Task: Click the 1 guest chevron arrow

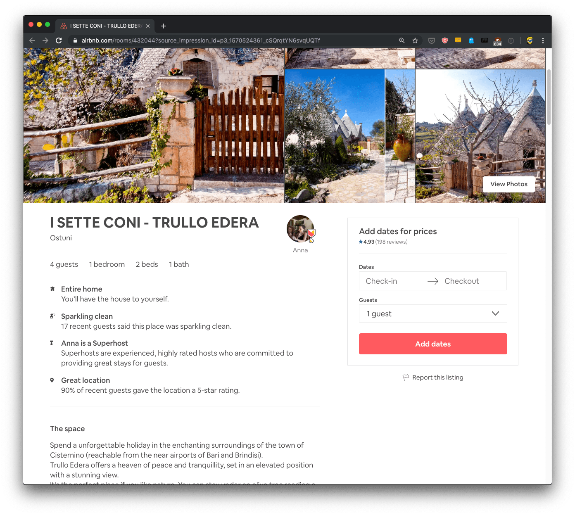Action: point(495,314)
